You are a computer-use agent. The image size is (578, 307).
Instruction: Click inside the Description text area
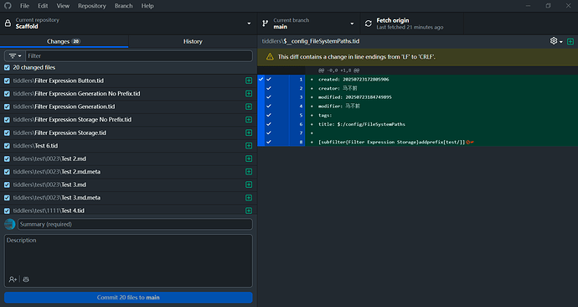coord(128,255)
